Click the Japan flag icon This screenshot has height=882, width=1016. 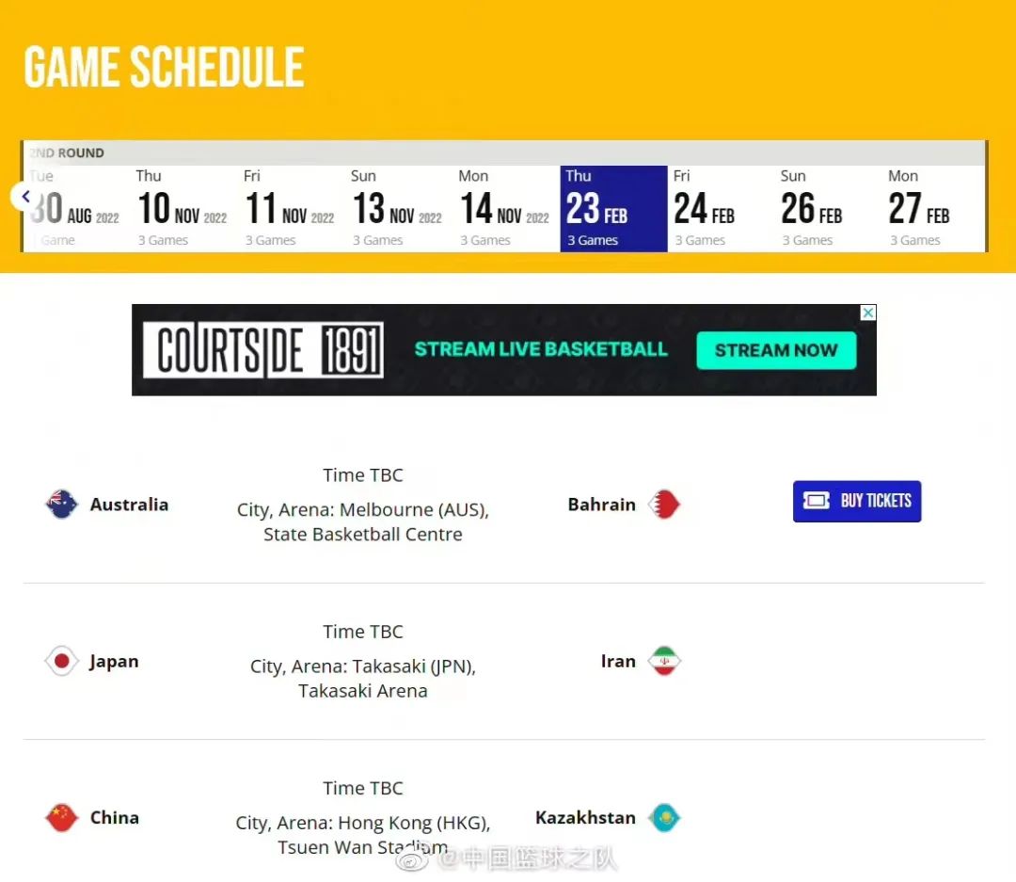[x=61, y=661]
